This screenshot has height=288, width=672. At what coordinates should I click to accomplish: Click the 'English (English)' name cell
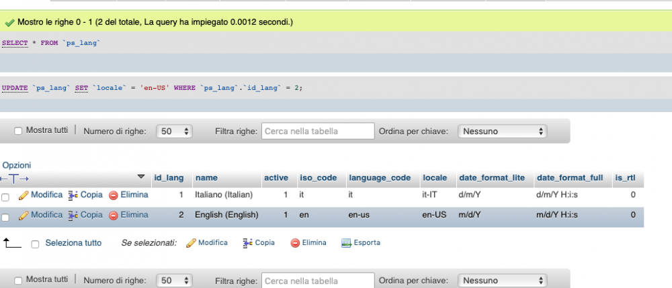pos(226,215)
